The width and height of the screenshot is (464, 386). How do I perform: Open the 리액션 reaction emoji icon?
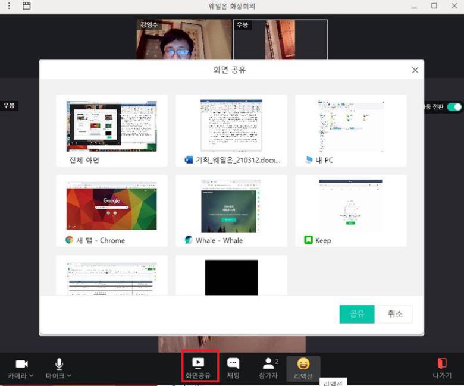(303, 363)
